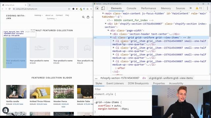Open the DOM Breakpoints pane

(x=138, y=83)
